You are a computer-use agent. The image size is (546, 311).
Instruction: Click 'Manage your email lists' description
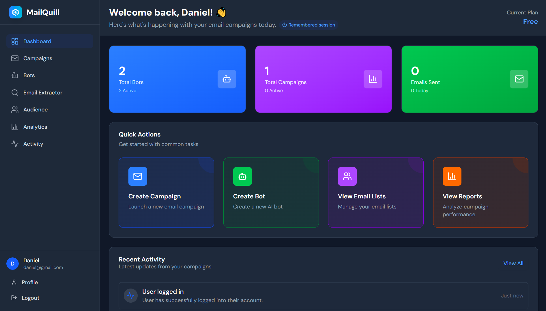pyautogui.click(x=367, y=207)
